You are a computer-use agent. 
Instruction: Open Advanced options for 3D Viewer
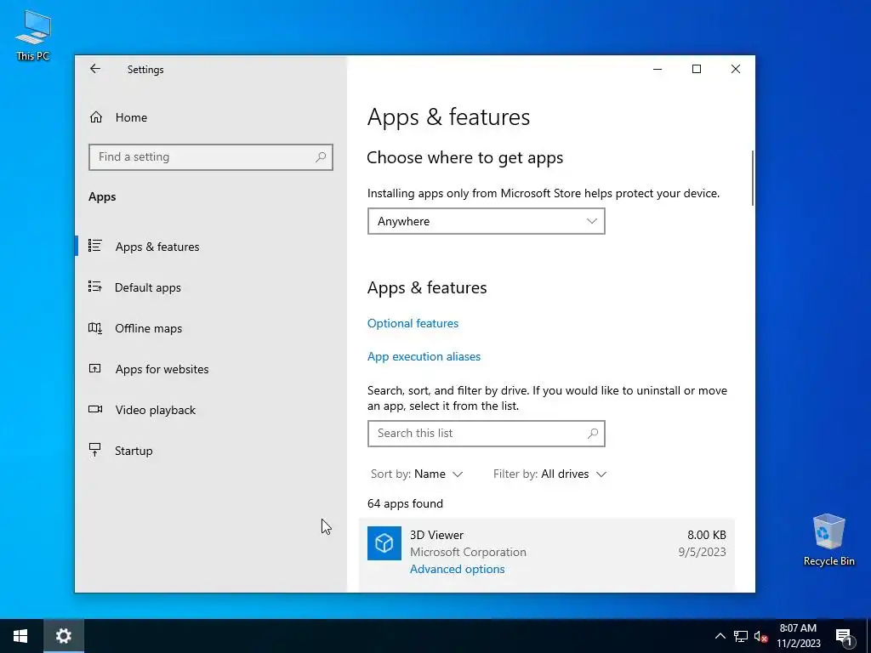click(x=457, y=569)
